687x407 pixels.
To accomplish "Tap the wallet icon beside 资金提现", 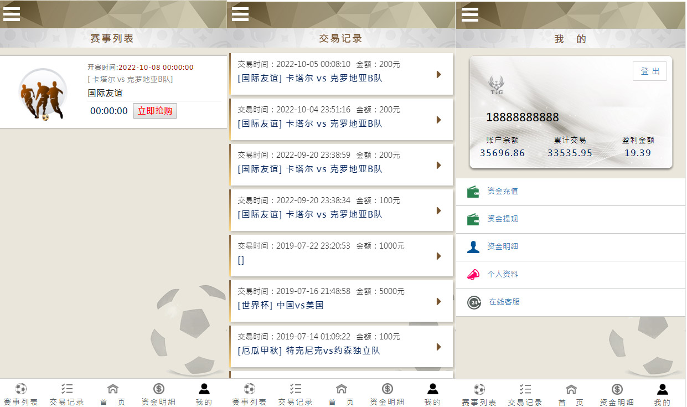I will coord(473,219).
